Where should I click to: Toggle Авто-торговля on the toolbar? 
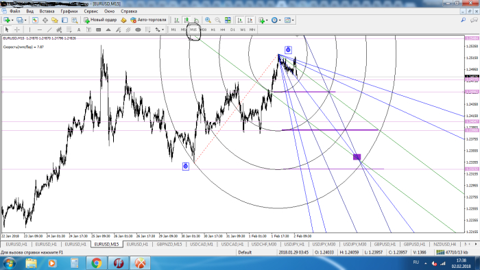(x=148, y=20)
